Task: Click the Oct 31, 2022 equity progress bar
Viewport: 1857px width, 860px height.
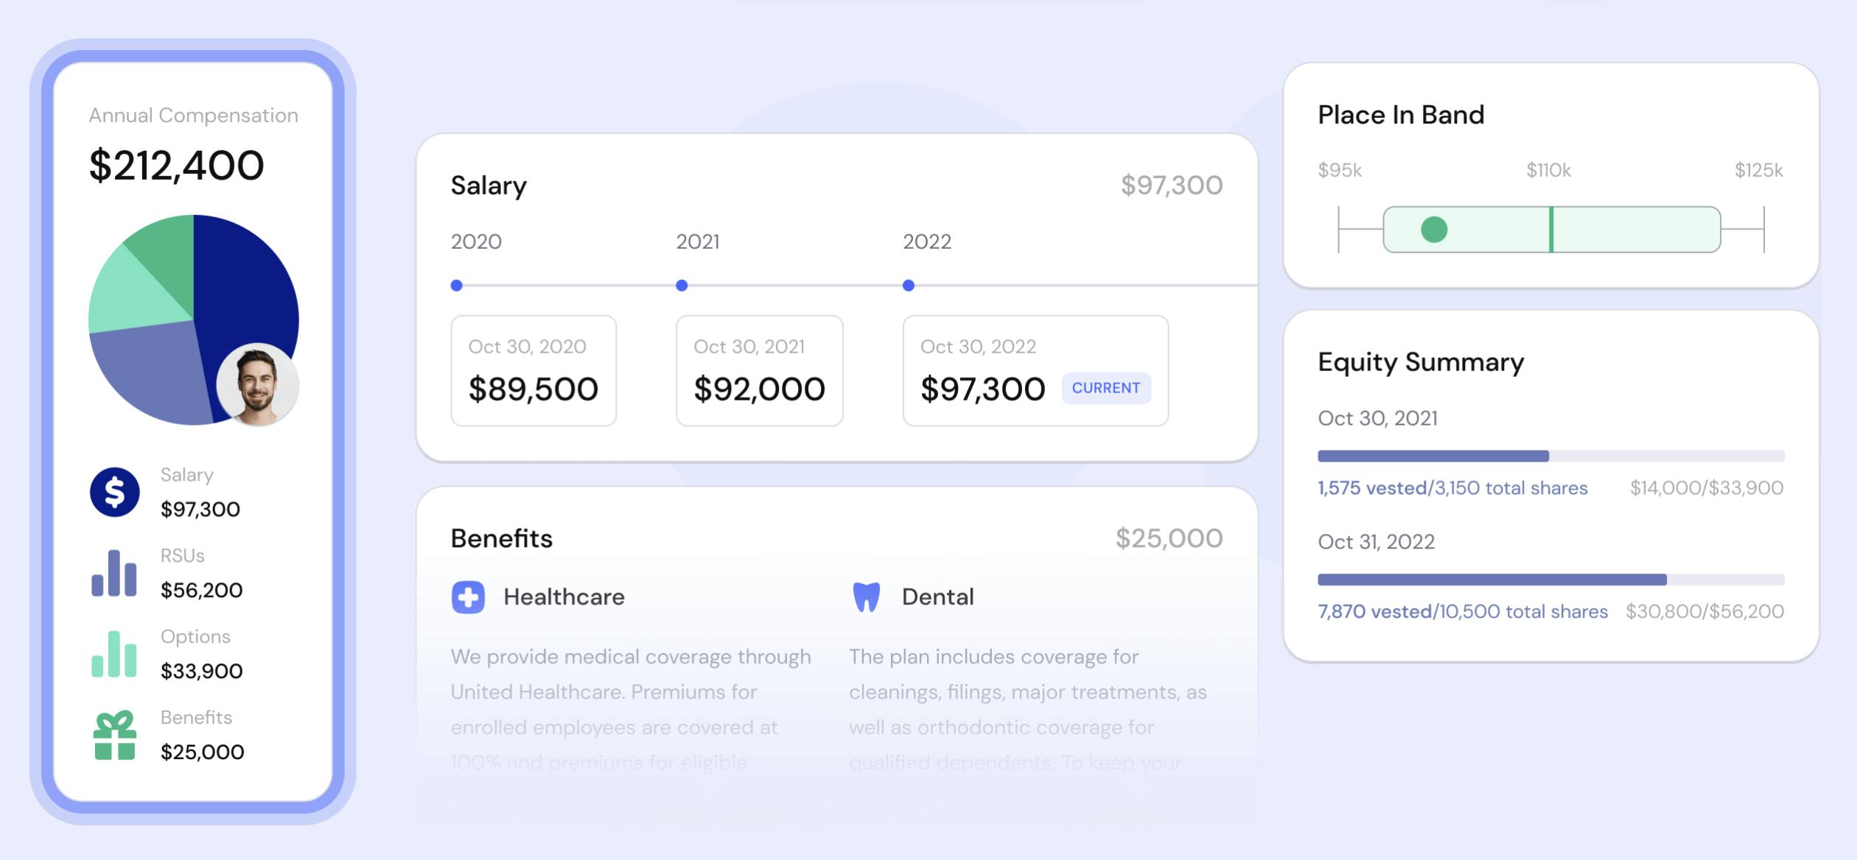Action: point(1550,580)
